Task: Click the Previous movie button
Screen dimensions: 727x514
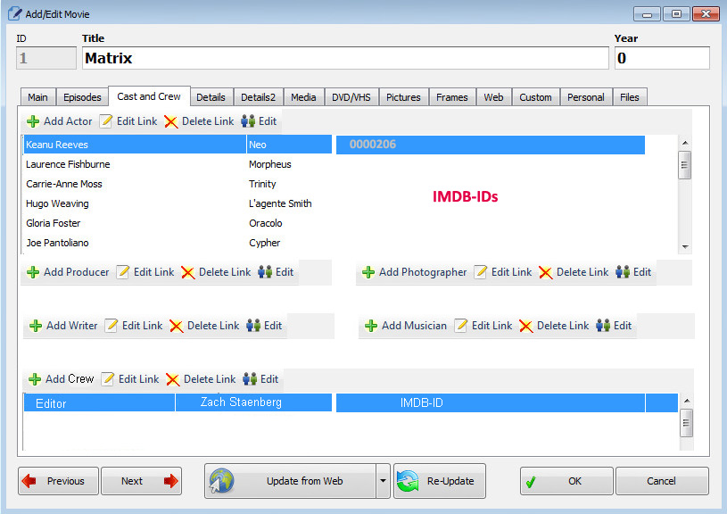Action: pyautogui.click(x=58, y=481)
